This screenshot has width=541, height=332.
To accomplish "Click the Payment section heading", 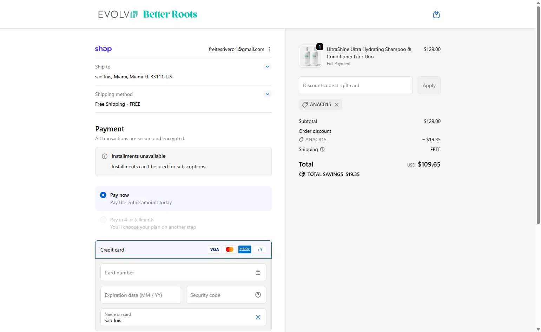I will point(110,129).
